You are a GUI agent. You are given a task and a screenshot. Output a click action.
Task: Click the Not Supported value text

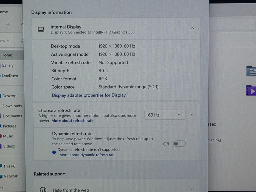click(113, 63)
